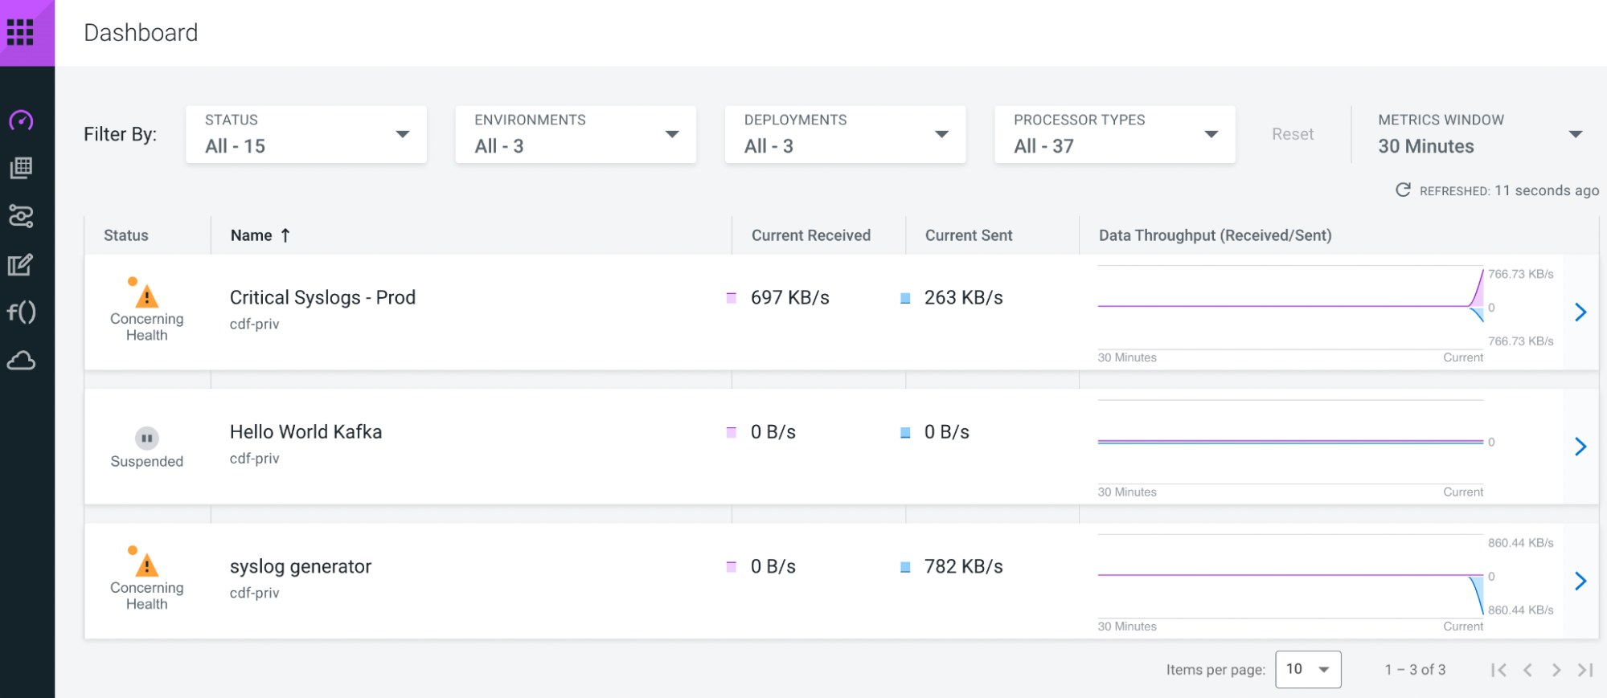Click the 263 KB/s sent value
Viewport: 1607px width, 698px height.
point(964,298)
